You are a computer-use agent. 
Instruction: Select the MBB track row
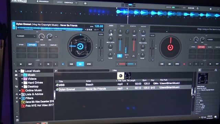[123, 84]
